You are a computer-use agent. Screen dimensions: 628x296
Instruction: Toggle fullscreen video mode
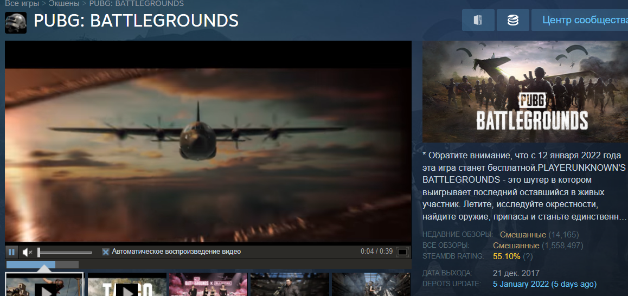(x=402, y=252)
